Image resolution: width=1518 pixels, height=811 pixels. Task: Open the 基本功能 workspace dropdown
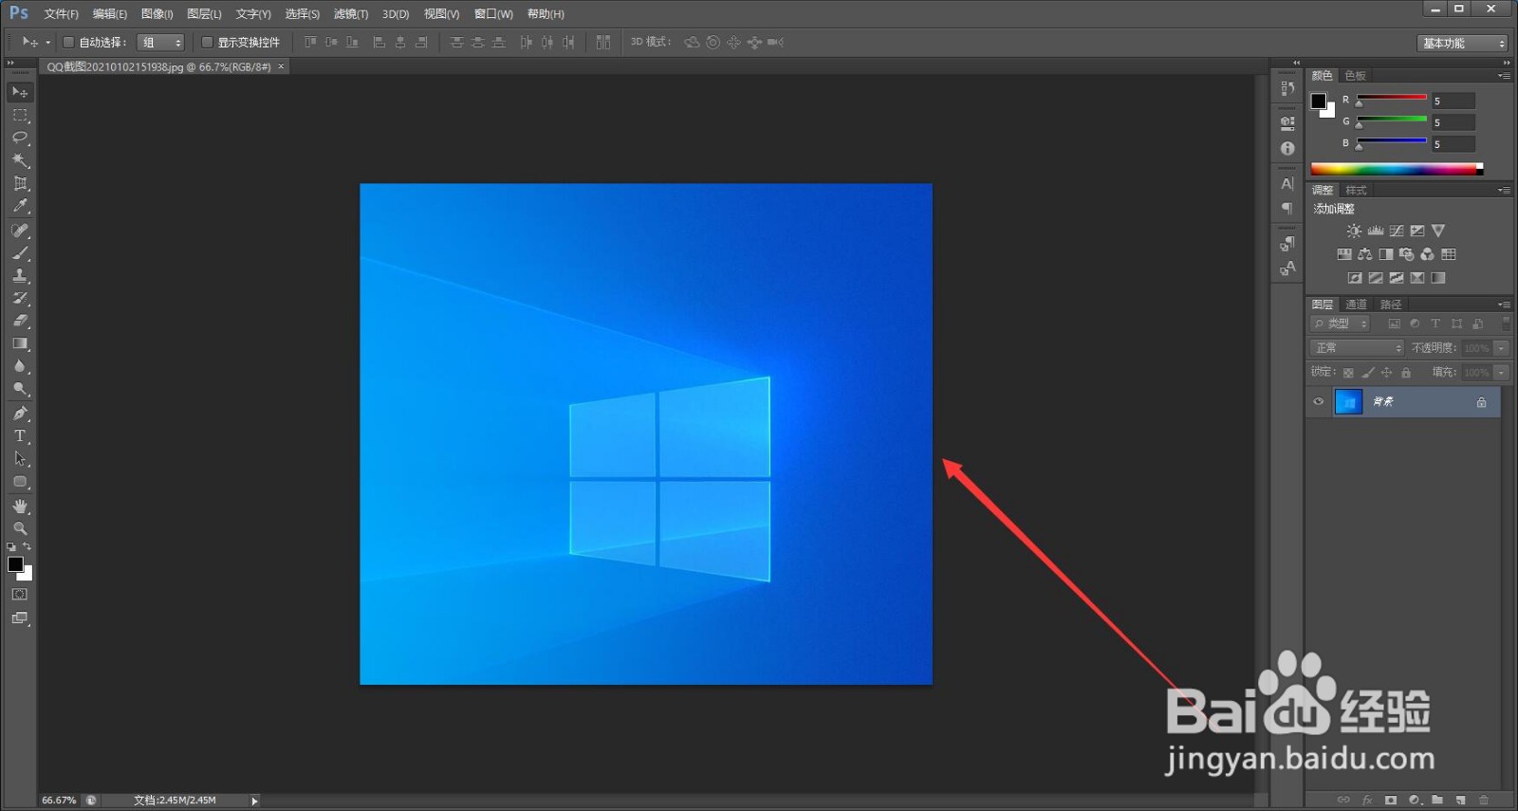point(1462,44)
